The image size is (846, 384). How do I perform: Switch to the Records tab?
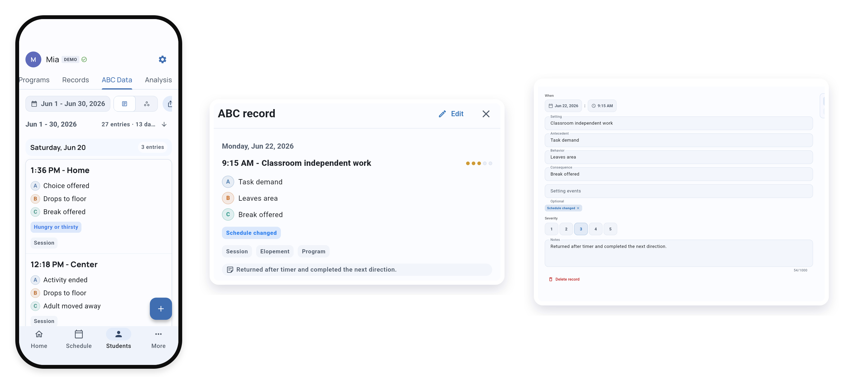coord(75,80)
